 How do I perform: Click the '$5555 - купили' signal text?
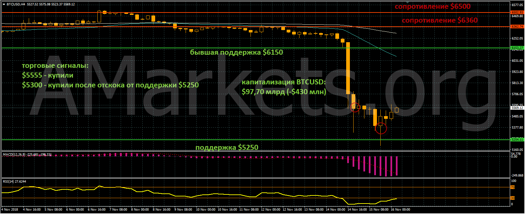coord(47,75)
